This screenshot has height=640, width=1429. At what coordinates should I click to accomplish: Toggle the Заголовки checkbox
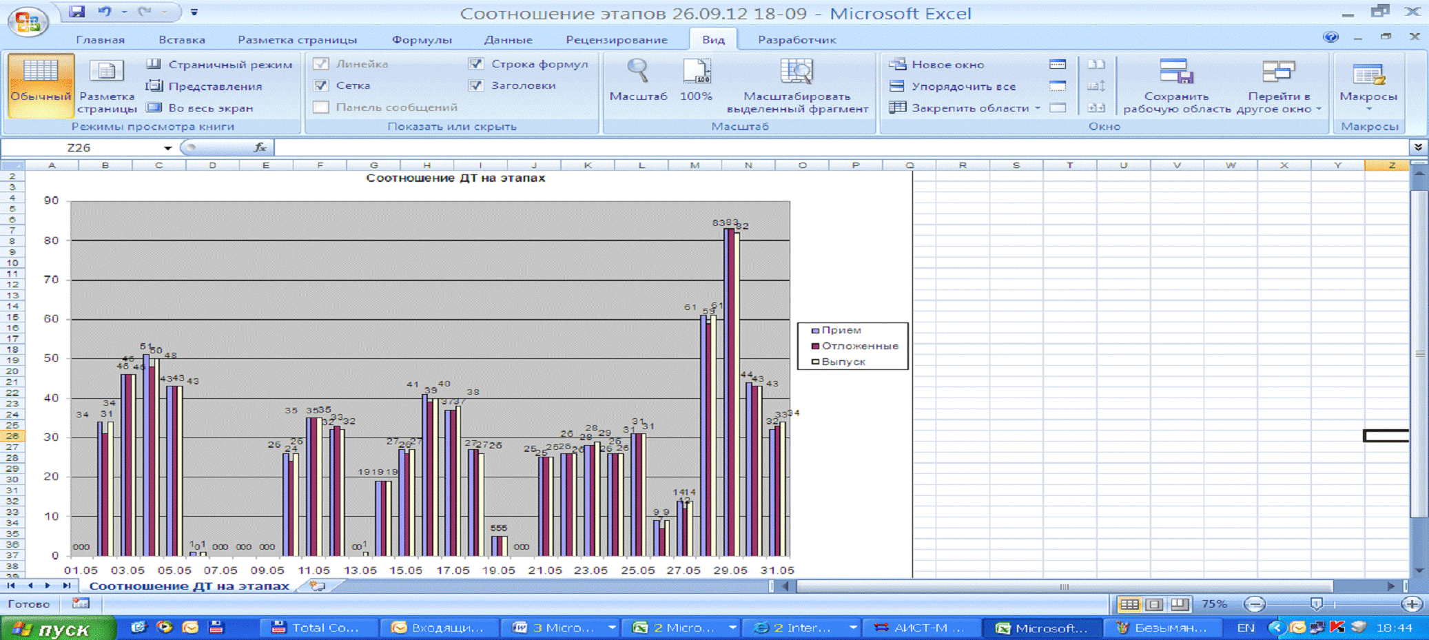pos(476,85)
